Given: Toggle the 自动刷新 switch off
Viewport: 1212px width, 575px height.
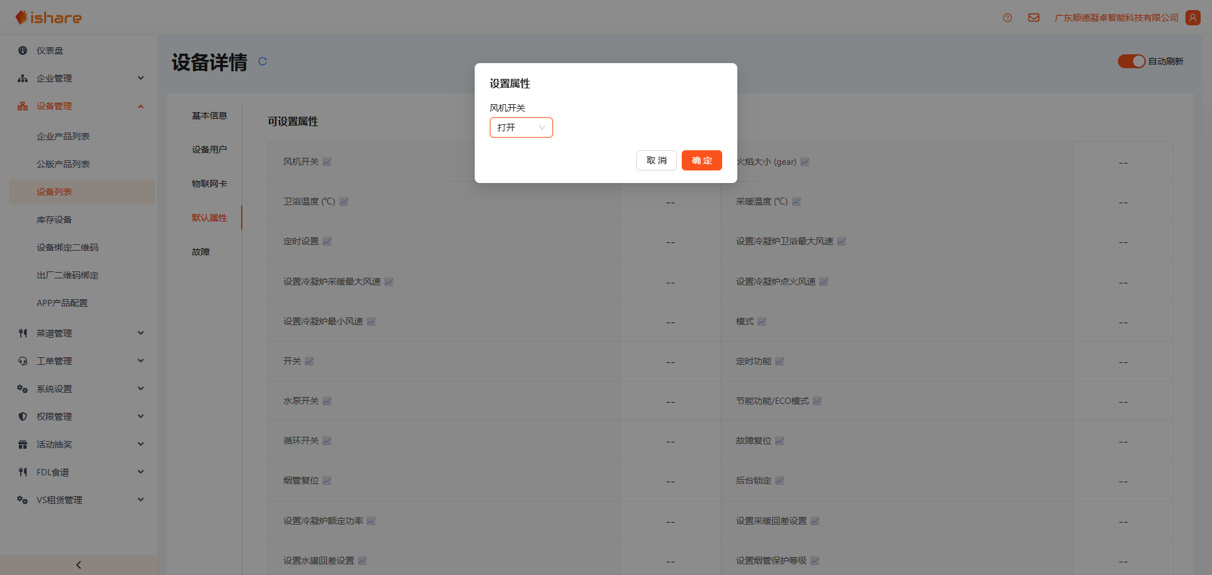Looking at the screenshot, I should pos(1131,61).
